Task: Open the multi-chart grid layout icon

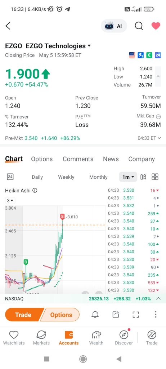Action: (155, 177)
